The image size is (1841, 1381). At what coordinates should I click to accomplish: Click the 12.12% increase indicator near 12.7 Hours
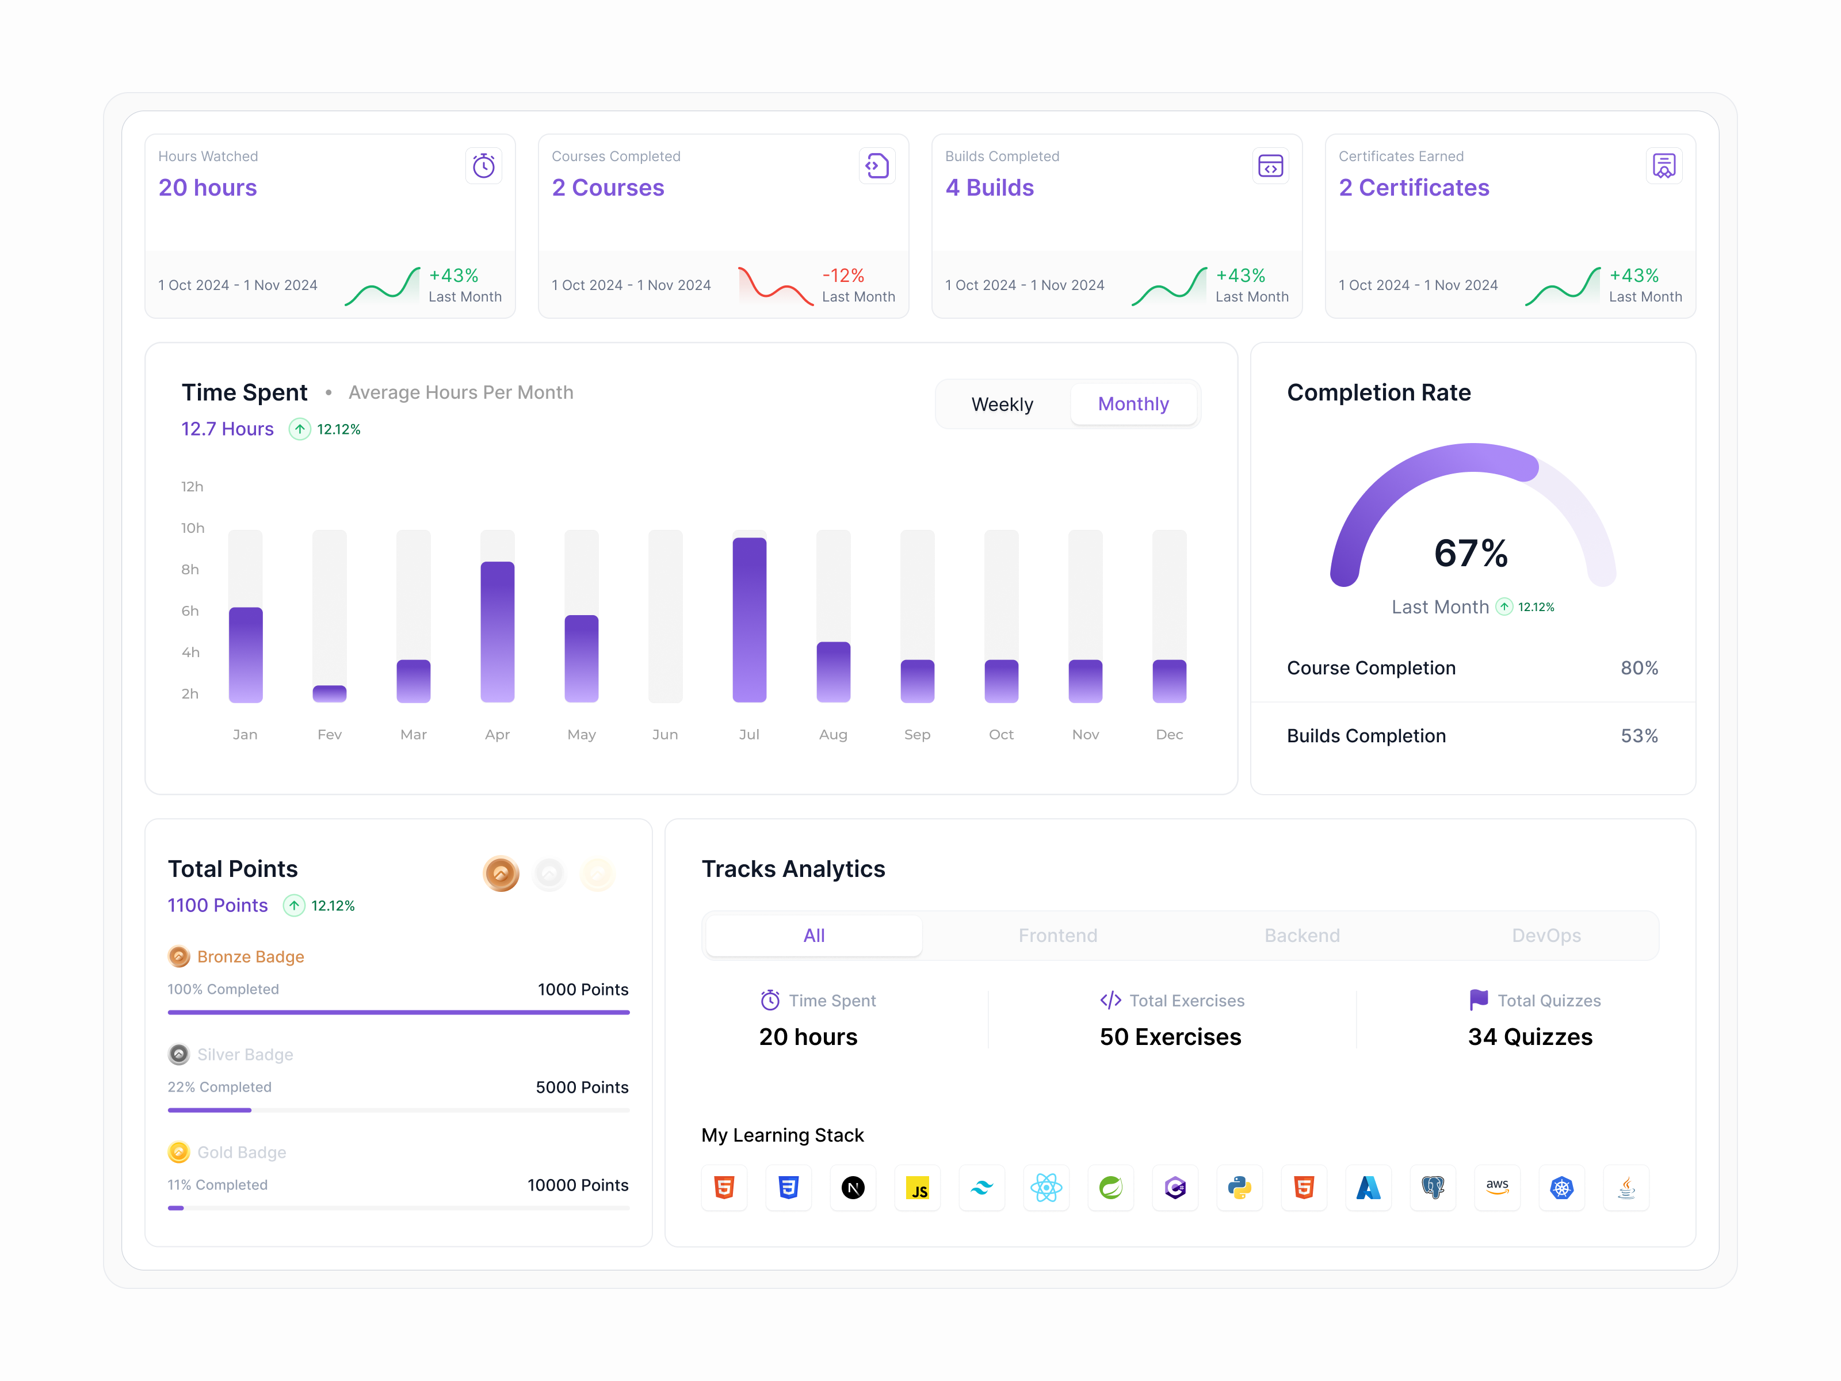point(326,429)
